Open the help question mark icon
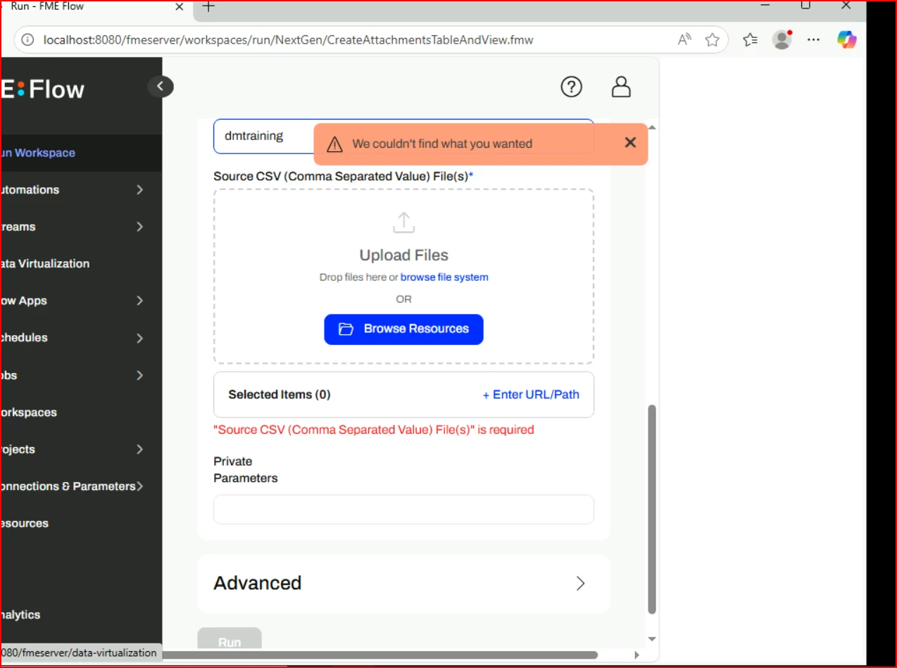The width and height of the screenshot is (897, 668). (571, 87)
